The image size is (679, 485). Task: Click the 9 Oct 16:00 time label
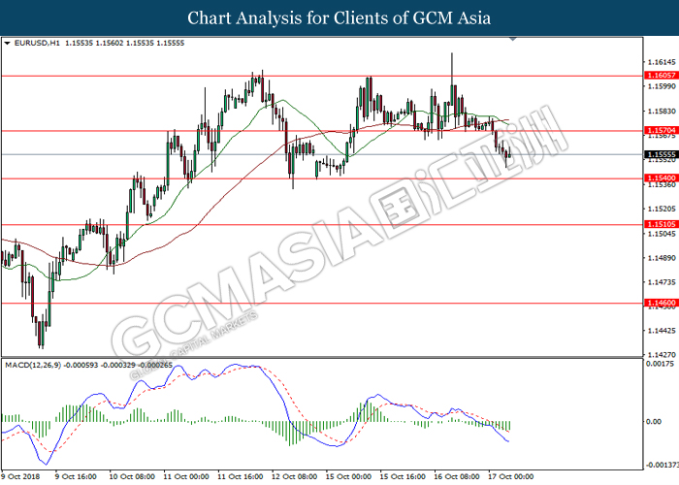[x=76, y=477]
